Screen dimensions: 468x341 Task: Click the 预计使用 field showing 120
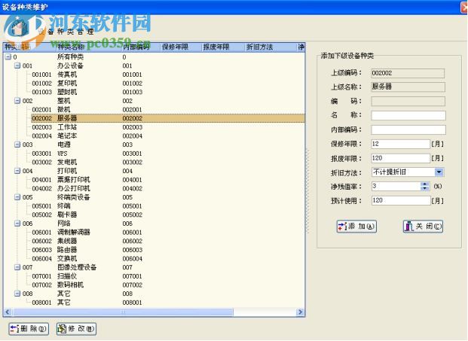coord(400,200)
